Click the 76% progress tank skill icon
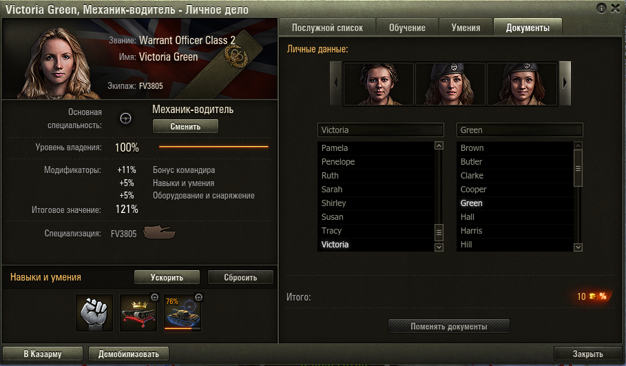Viewport: 626px width, 366px height. [x=182, y=313]
